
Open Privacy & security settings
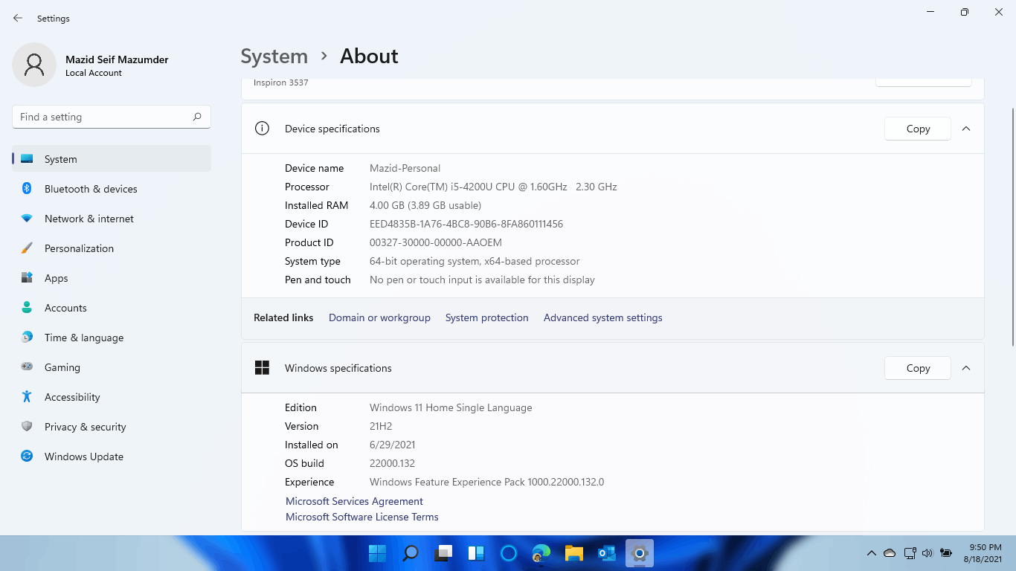(112, 427)
